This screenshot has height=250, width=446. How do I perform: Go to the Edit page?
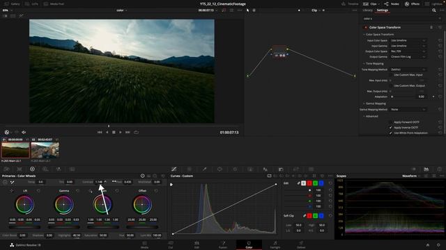point(197,245)
